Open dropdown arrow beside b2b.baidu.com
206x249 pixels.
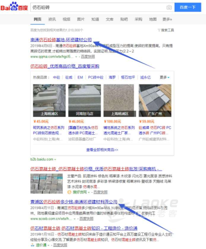[55, 160]
